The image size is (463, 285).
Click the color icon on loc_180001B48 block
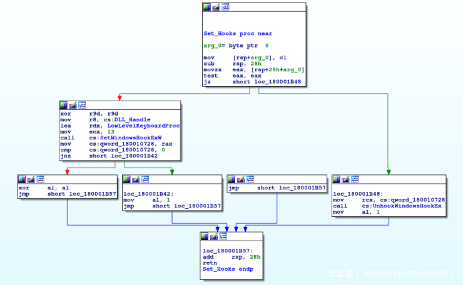tap(337, 179)
